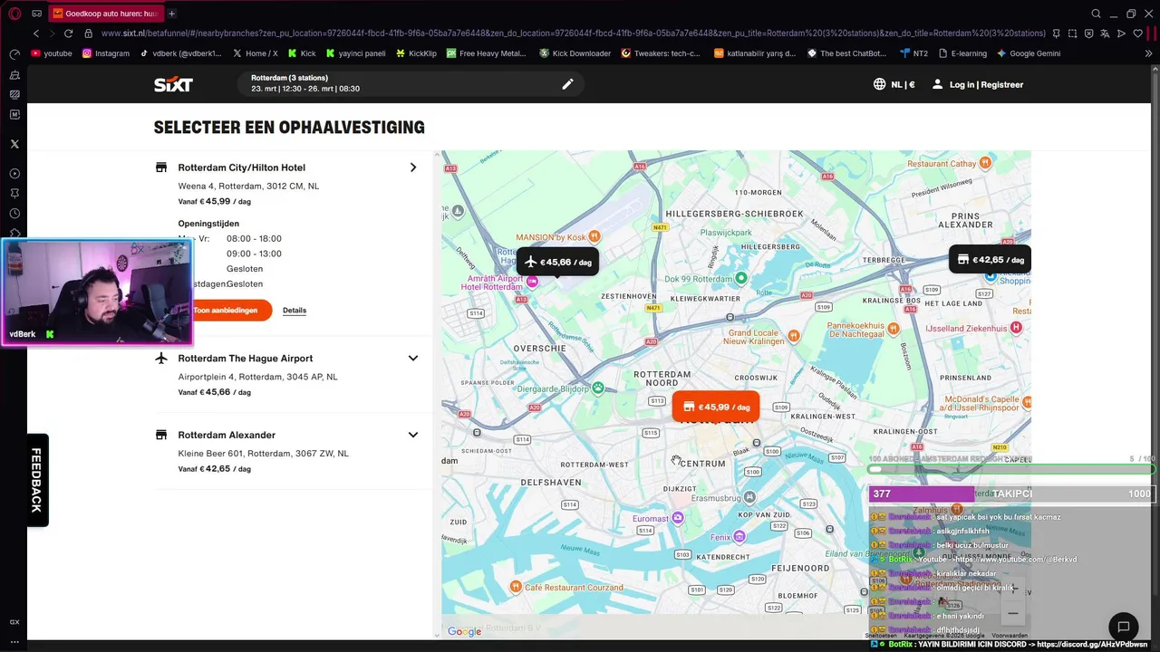Open a new browser tab
1160x652 pixels.
point(171,14)
